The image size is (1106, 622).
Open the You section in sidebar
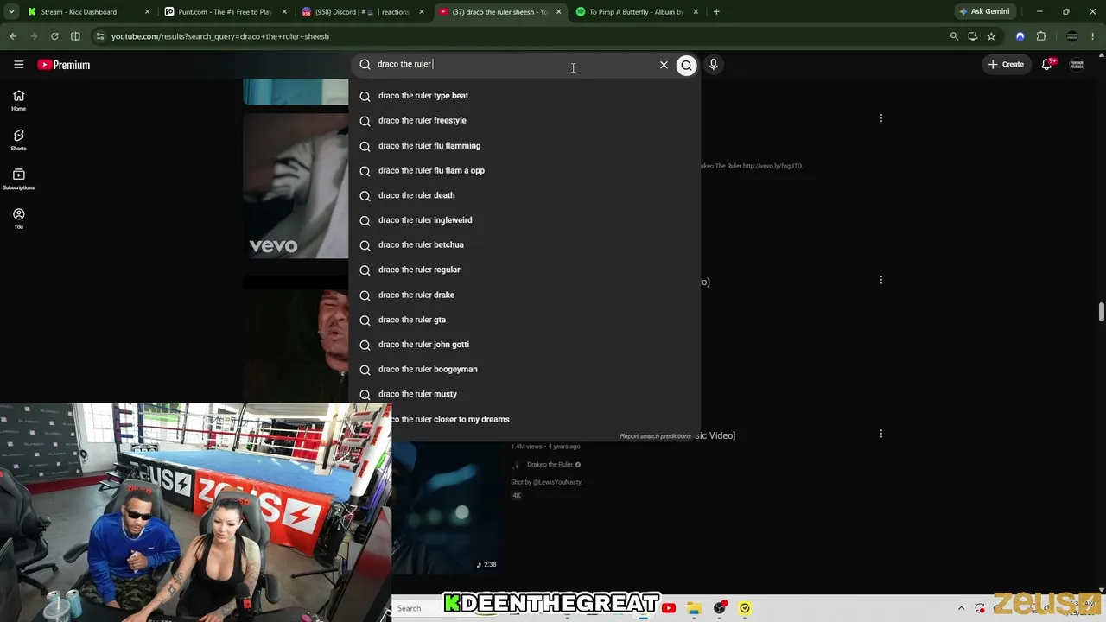[x=18, y=219]
